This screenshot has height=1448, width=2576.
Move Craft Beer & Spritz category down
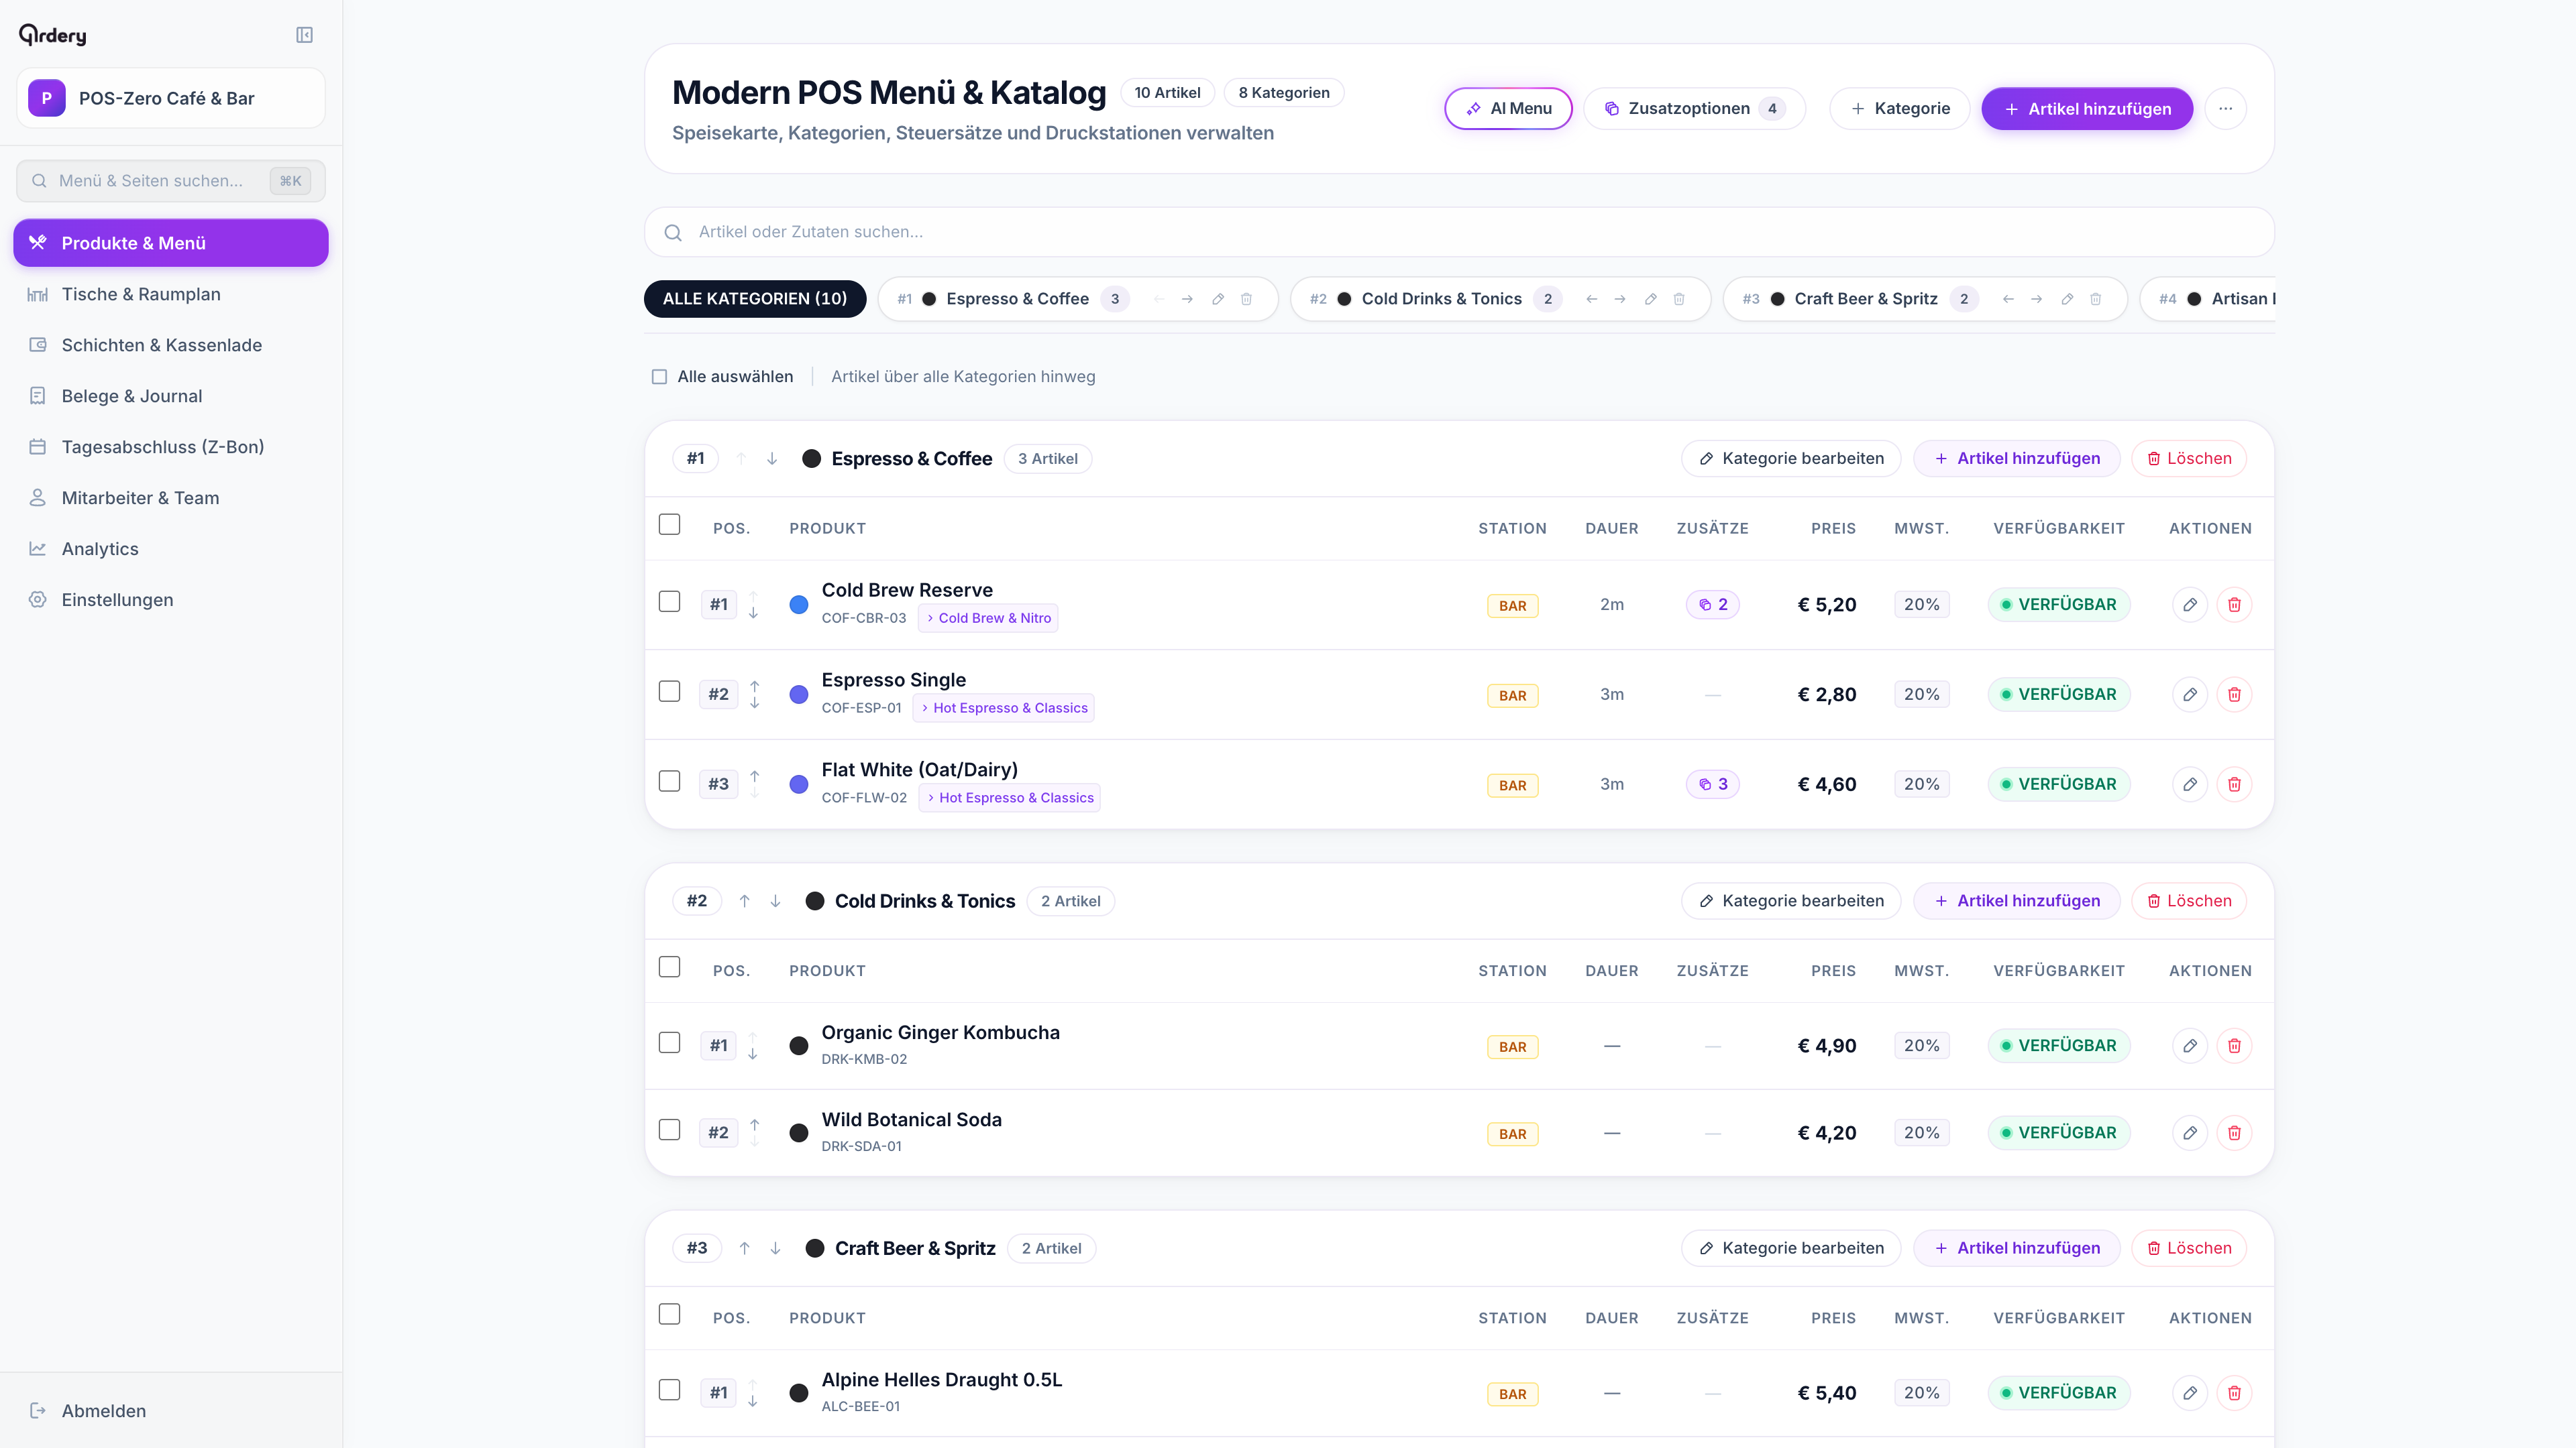[775, 1248]
